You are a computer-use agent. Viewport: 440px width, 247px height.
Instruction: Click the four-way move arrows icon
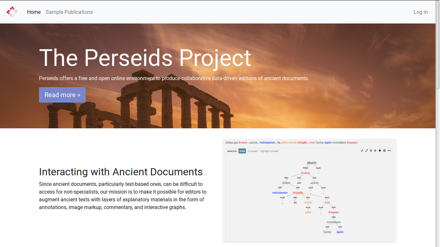375,151
